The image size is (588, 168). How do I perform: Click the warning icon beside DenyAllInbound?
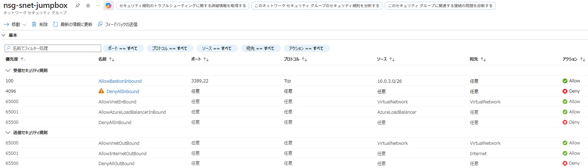(101, 91)
